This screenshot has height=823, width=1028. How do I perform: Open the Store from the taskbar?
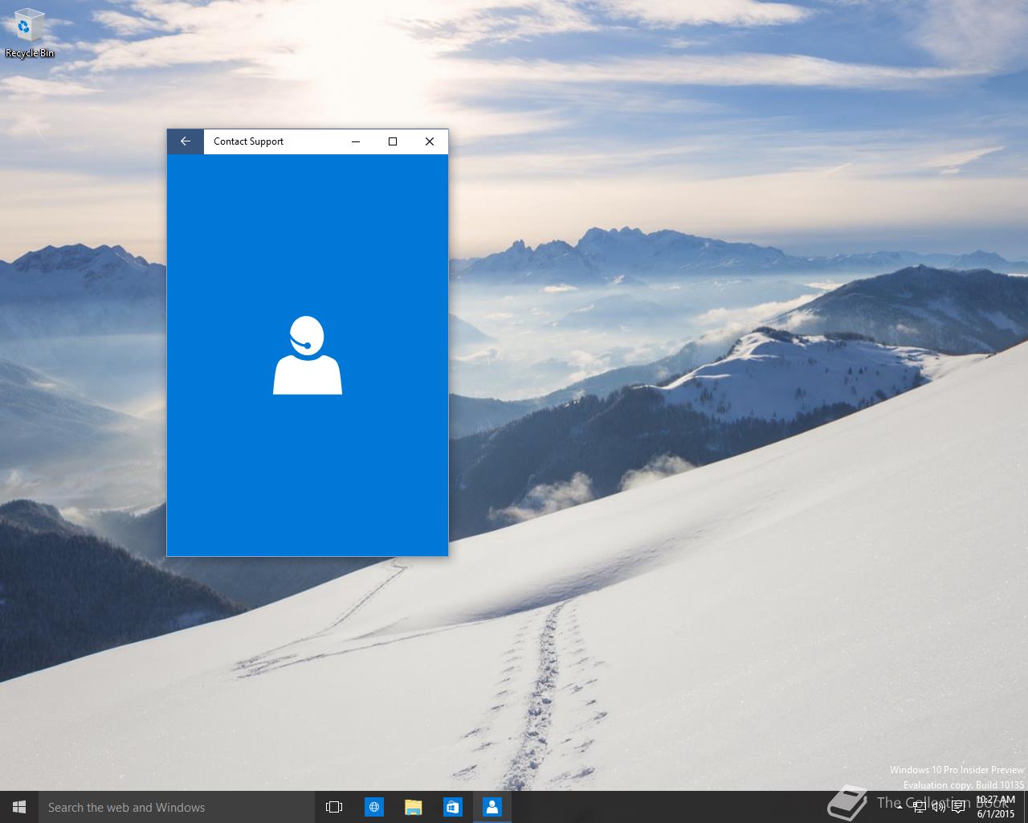pyautogui.click(x=453, y=807)
